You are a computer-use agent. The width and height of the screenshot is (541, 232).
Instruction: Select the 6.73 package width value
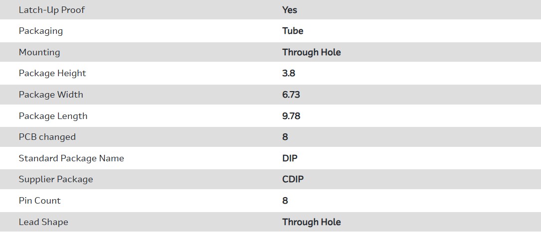291,95
